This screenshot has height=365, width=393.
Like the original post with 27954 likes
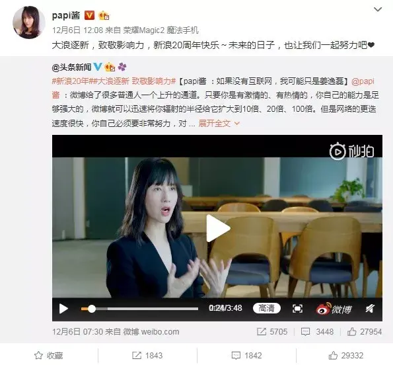point(365,332)
